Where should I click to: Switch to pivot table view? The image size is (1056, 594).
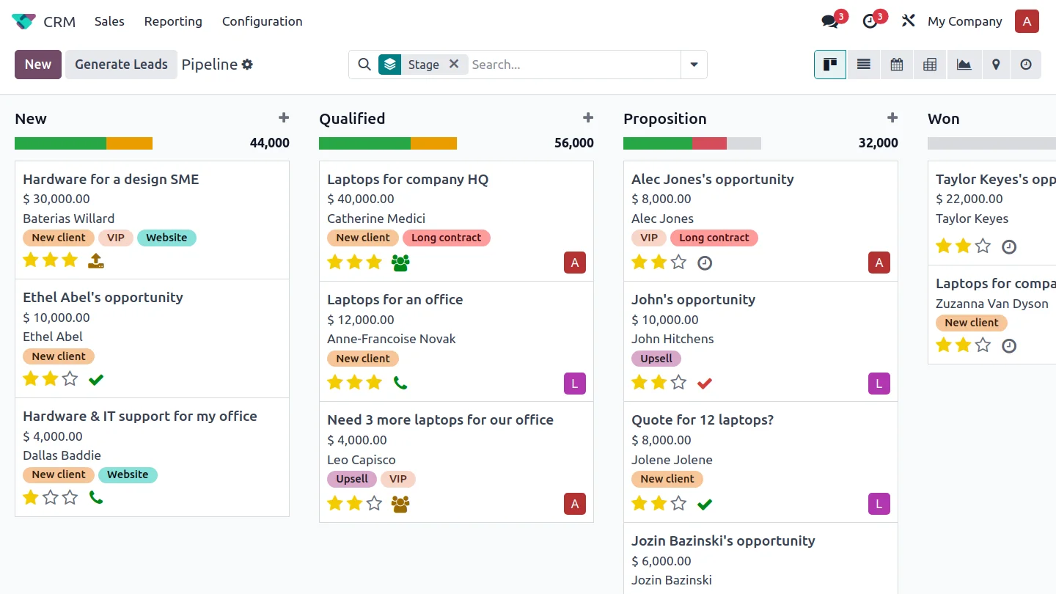[x=930, y=65]
